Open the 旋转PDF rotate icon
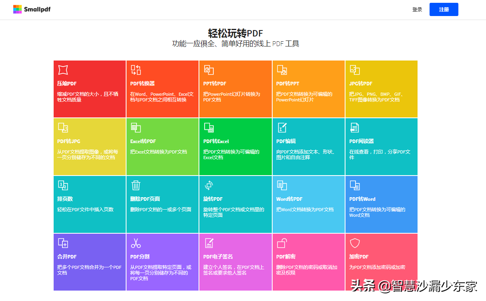The height and width of the screenshot is (301, 486). 209,185
